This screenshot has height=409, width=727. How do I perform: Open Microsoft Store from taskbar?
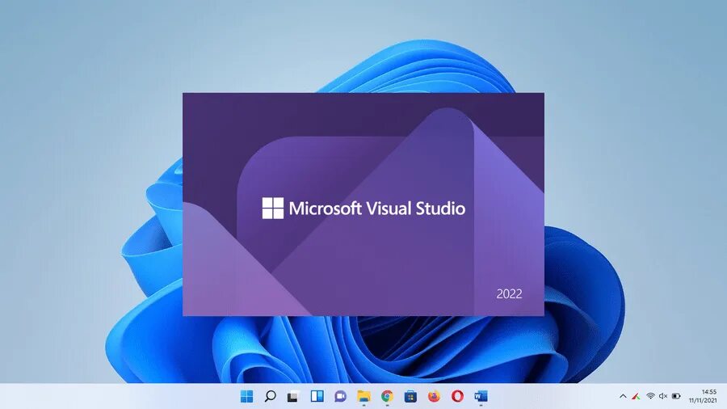410,396
